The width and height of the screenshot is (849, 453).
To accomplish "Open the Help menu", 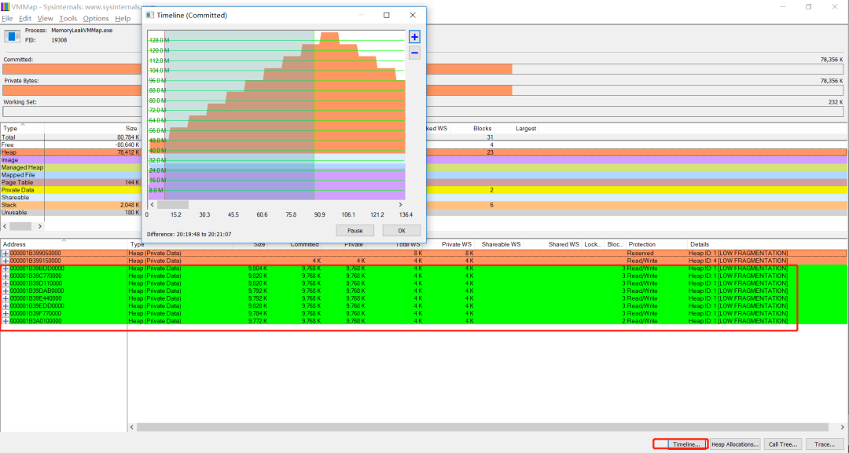I will coord(123,18).
